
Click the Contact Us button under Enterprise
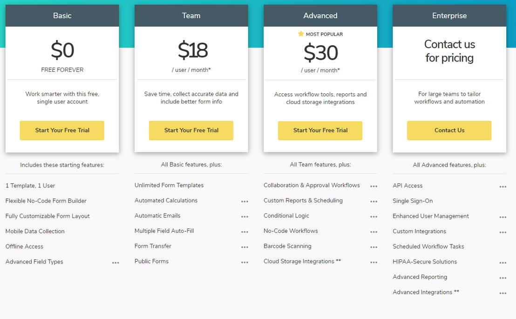pos(449,131)
